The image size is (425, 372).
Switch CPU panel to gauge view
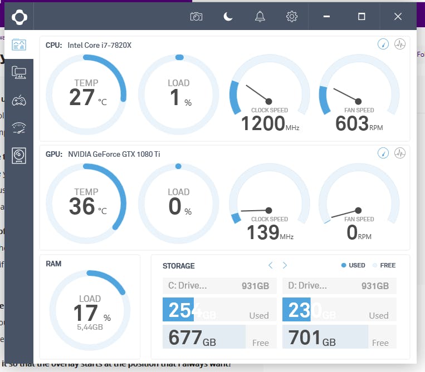point(383,44)
